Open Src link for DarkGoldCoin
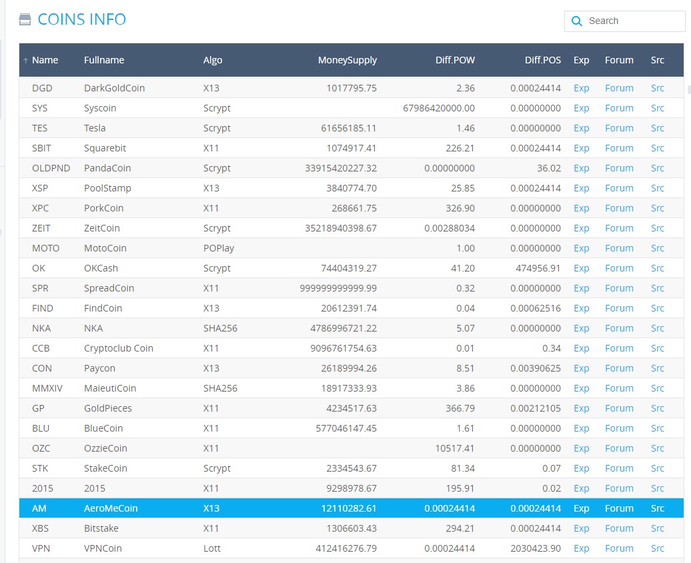The width and height of the screenshot is (691, 563). [657, 88]
